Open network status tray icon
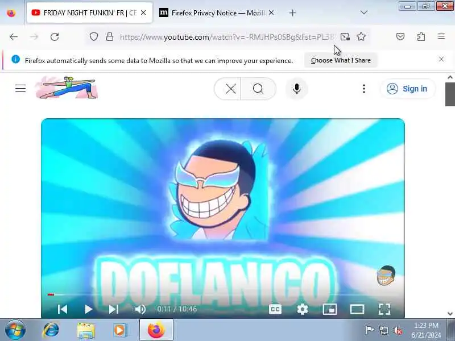This screenshot has width=455, height=341. (x=383, y=330)
